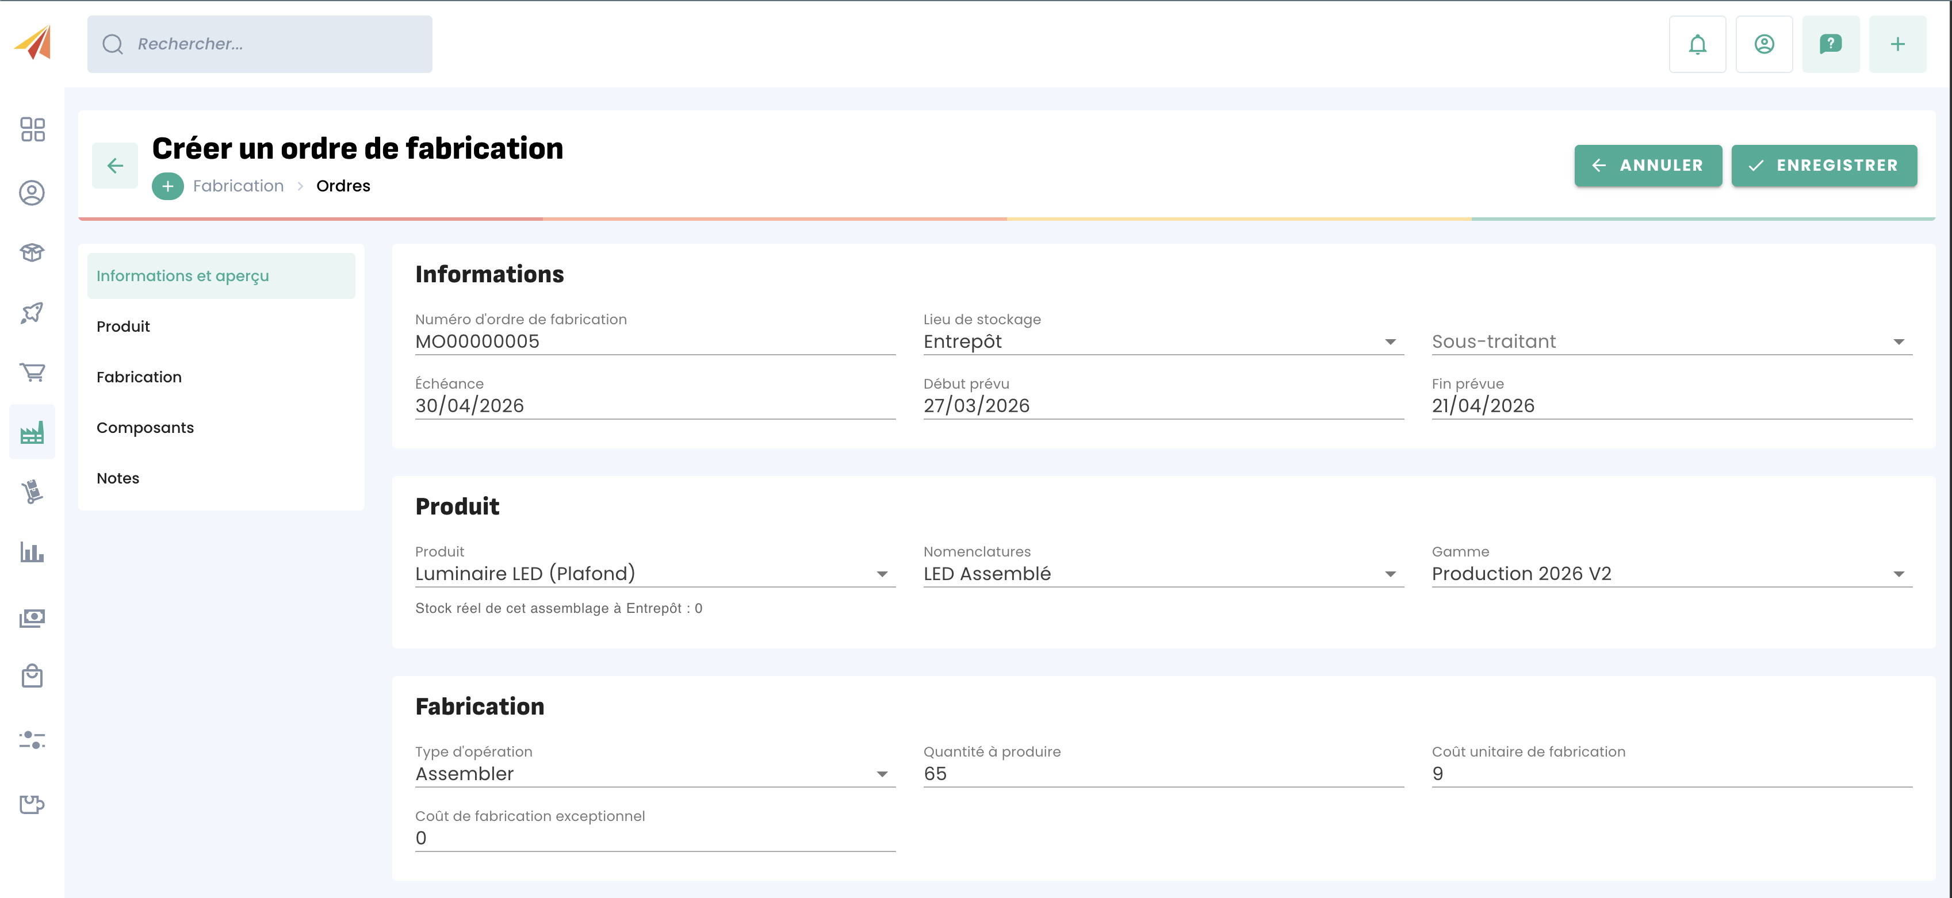The image size is (1952, 898).
Task: Click the factory manufacturing sidebar icon
Action: click(32, 432)
